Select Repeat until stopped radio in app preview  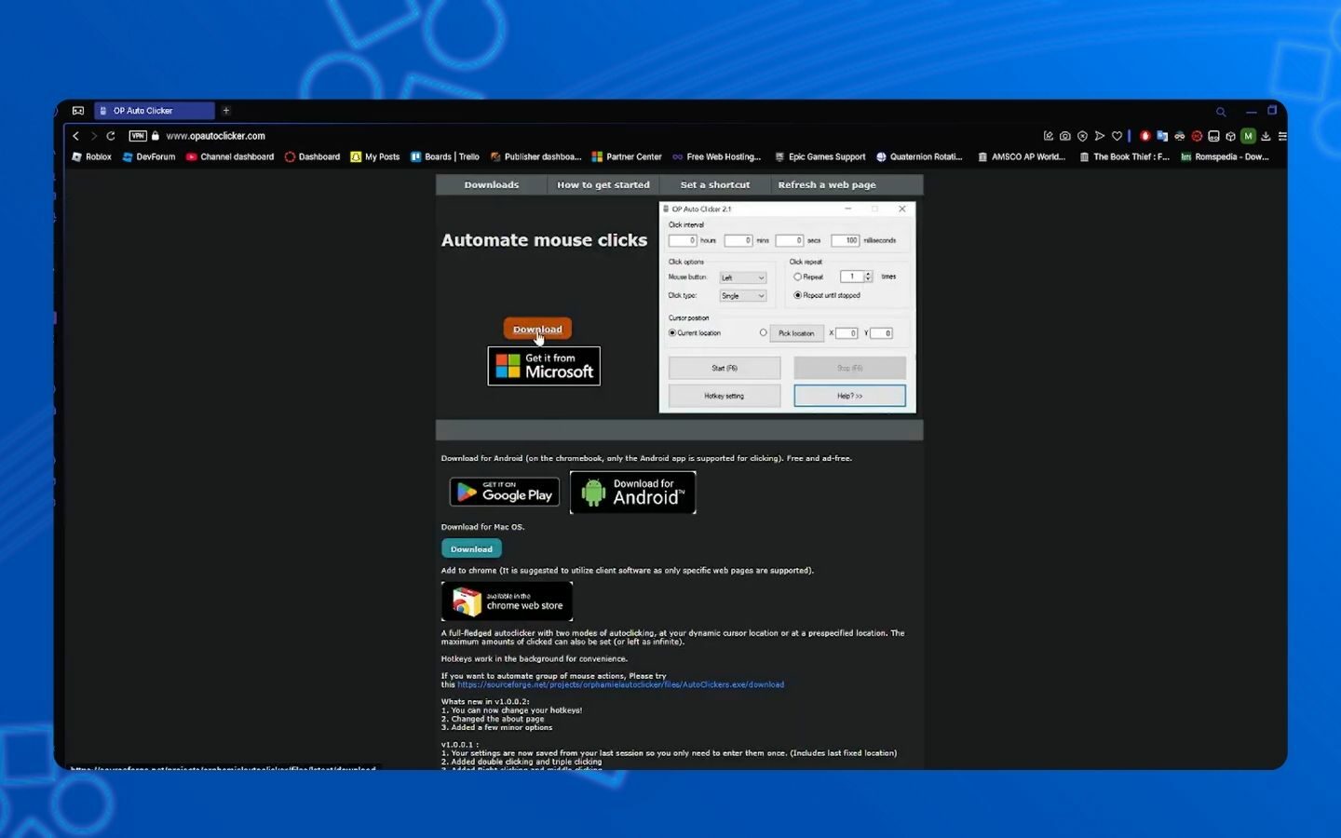point(797,295)
